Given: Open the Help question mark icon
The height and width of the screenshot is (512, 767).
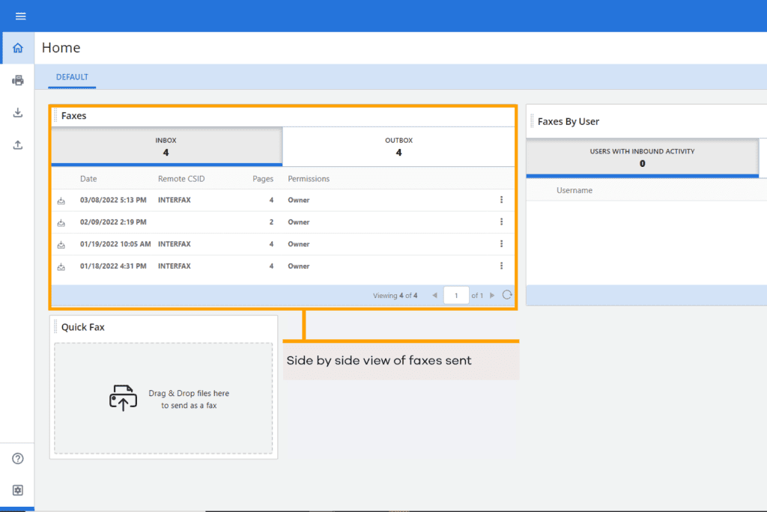Looking at the screenshot, I should (17, 458).
